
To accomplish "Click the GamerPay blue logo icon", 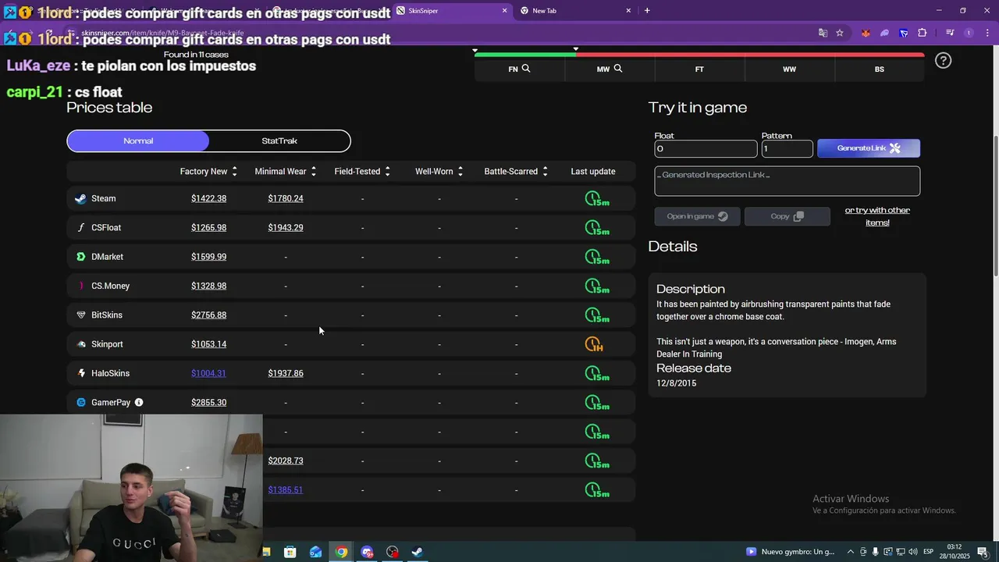I will (x=80, y=402).
